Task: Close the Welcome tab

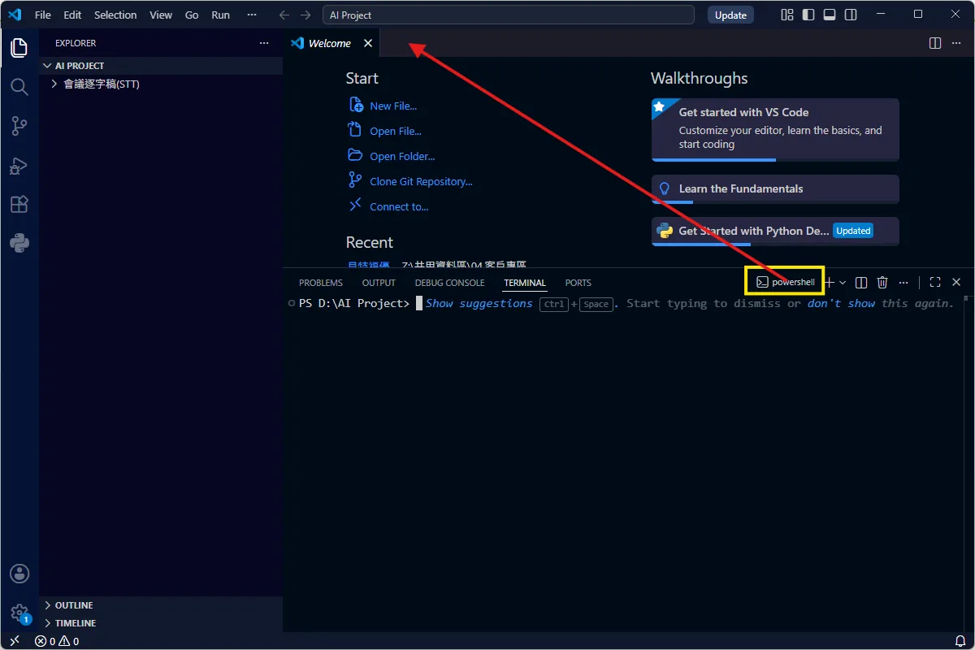Action: [368, 43]
